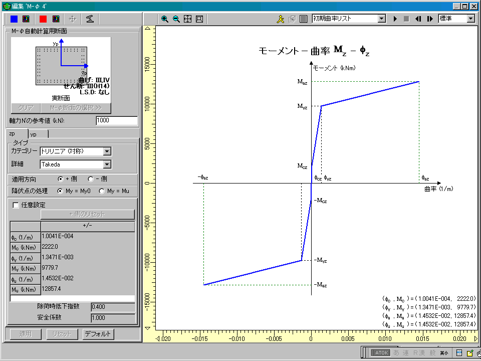
Task: Open the 初期曲率リスト dropdown
Action: tap(381, 19)
